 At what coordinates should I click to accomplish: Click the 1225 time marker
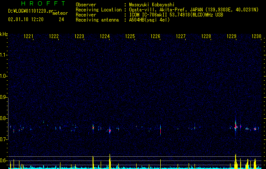click(x=130, y=36)
